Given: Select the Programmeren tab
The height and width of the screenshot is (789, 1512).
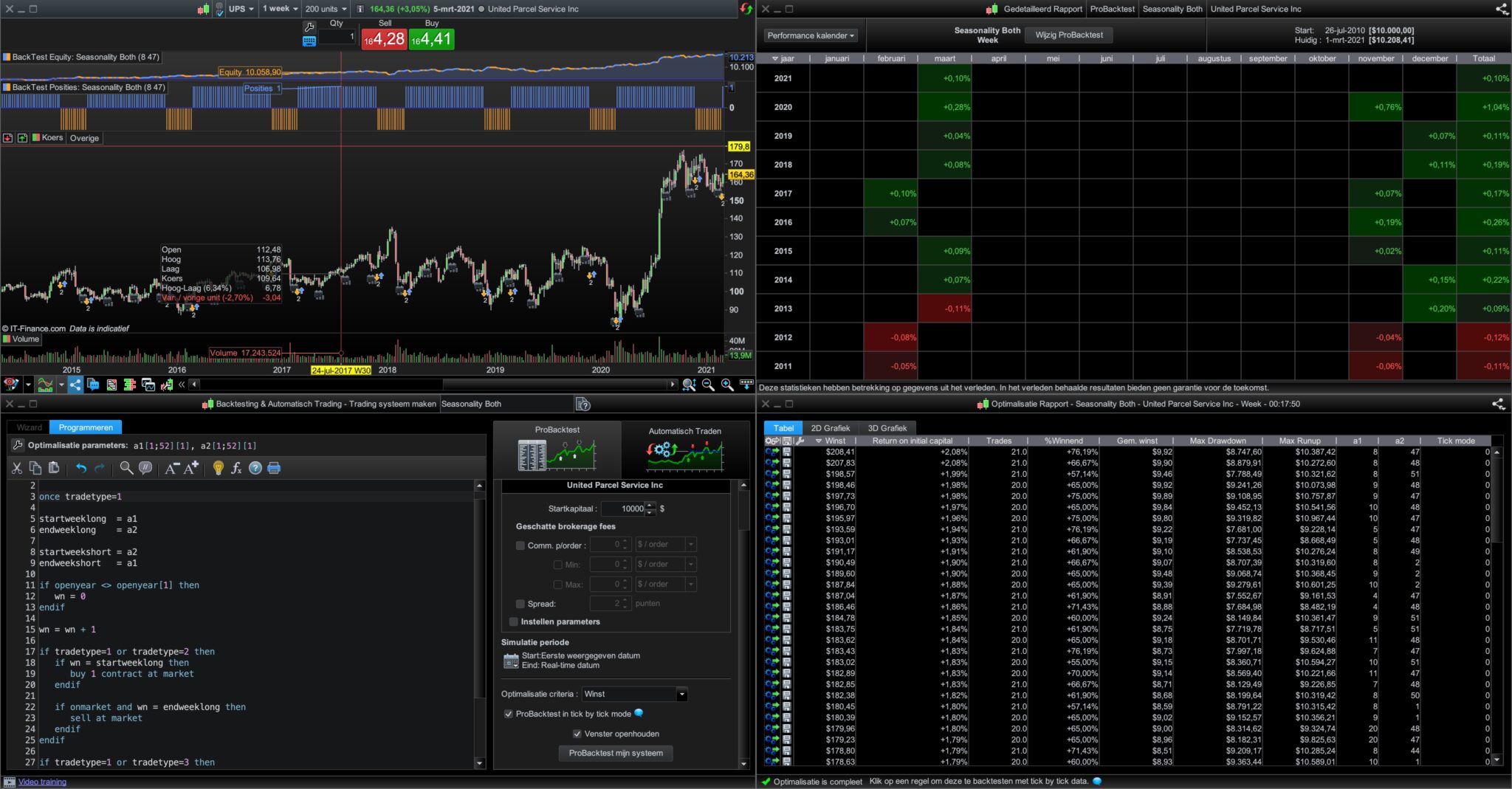Looking at the screenshot, I should tap(86, 427).
